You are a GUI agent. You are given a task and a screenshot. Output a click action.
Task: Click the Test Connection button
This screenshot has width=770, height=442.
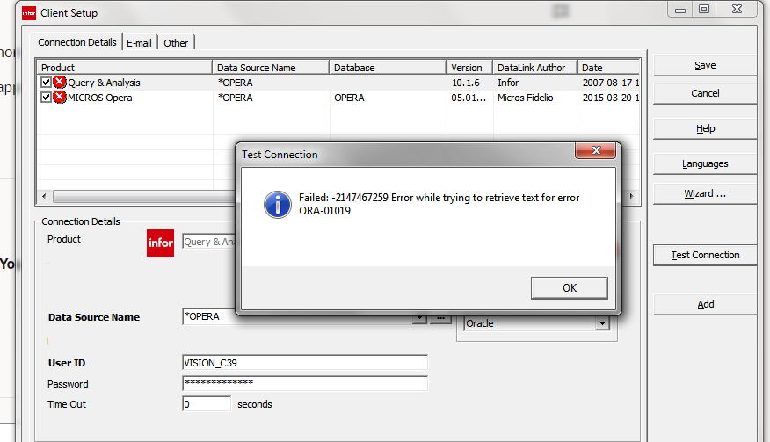click(704, 255)
